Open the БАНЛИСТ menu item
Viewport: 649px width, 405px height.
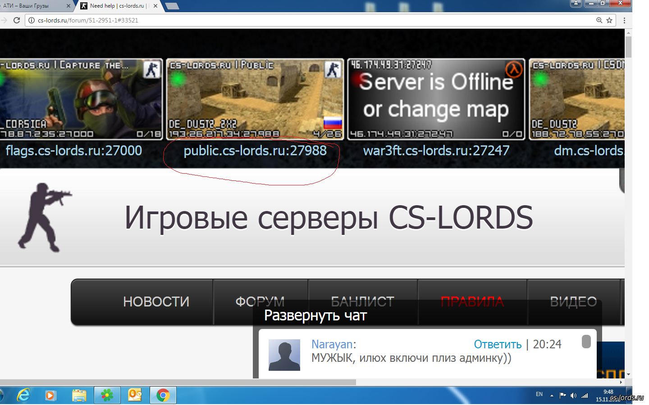coord(363,301)
